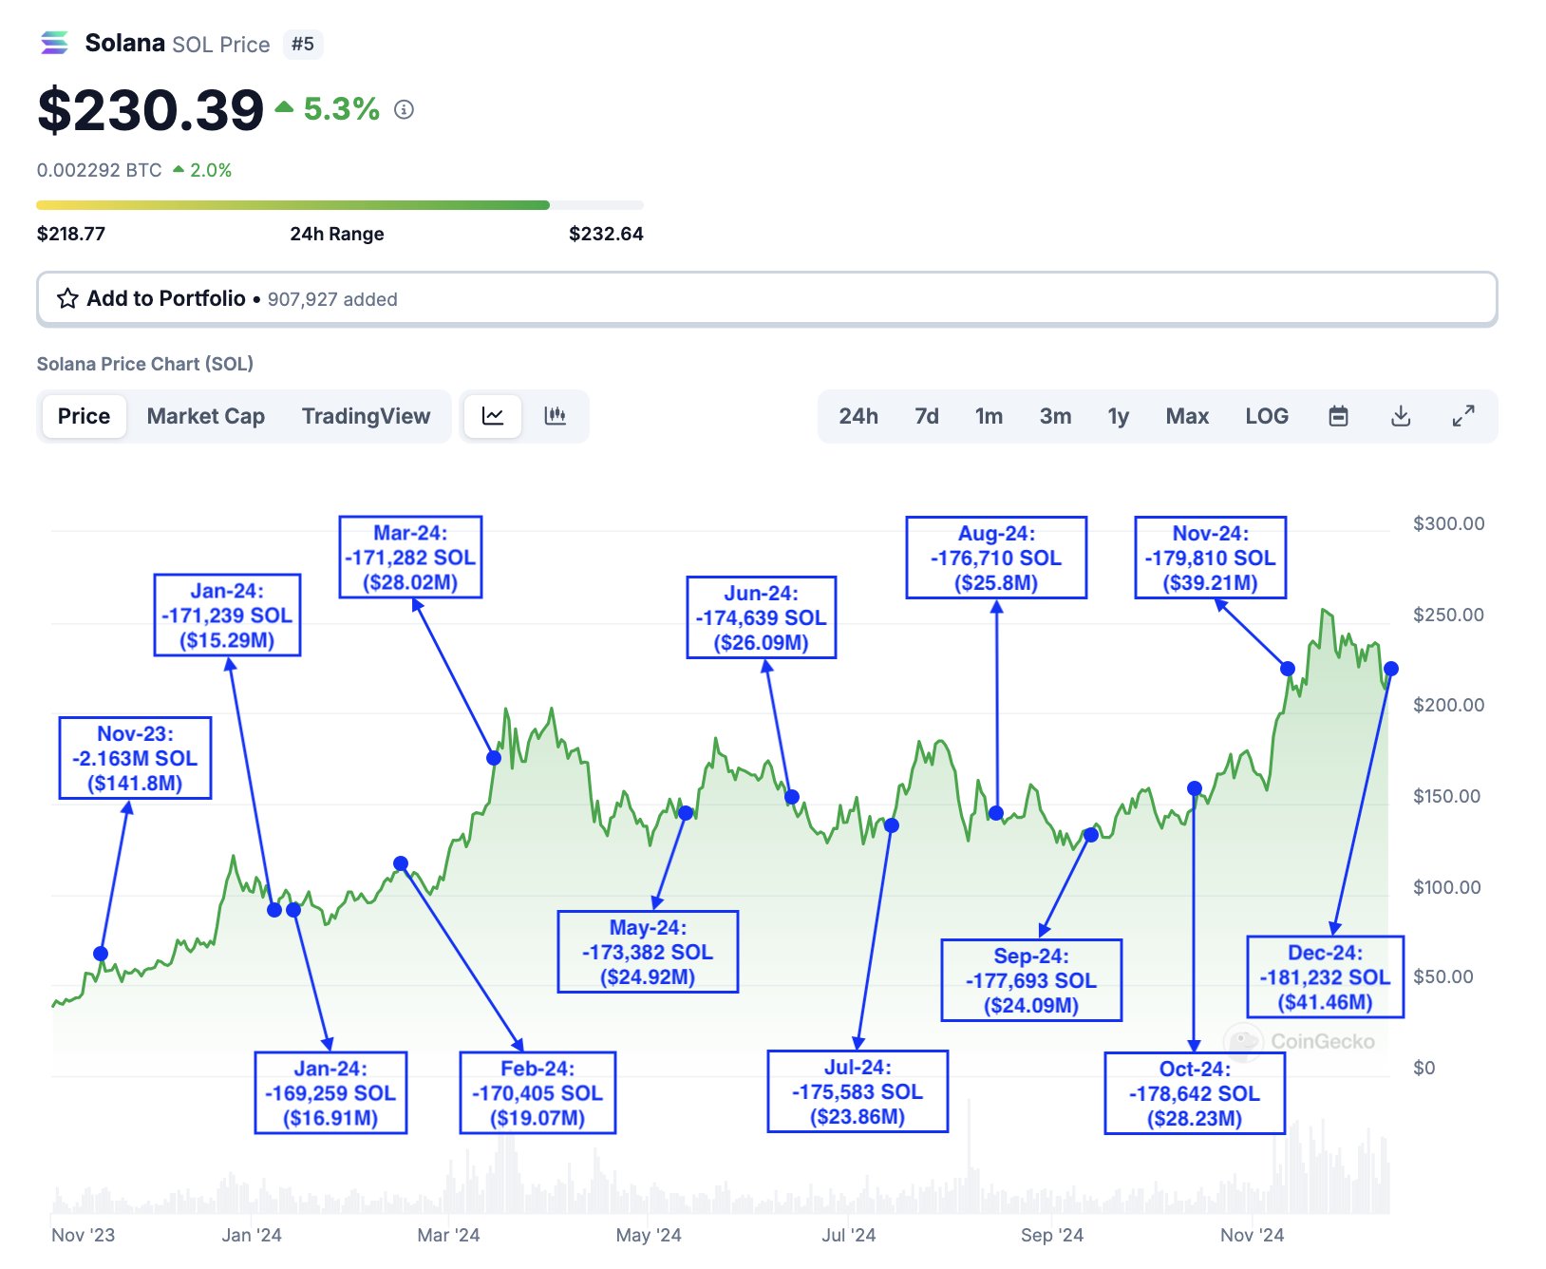Switch to line chart view icon
This screenshot has height=1269, width=1546.
click(x=493, y=416)
